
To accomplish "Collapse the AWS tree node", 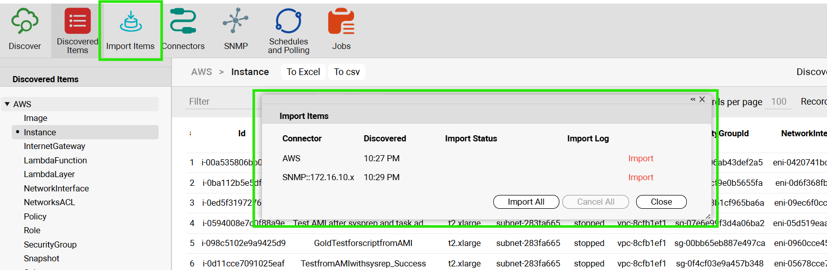I will coord(7,104).
